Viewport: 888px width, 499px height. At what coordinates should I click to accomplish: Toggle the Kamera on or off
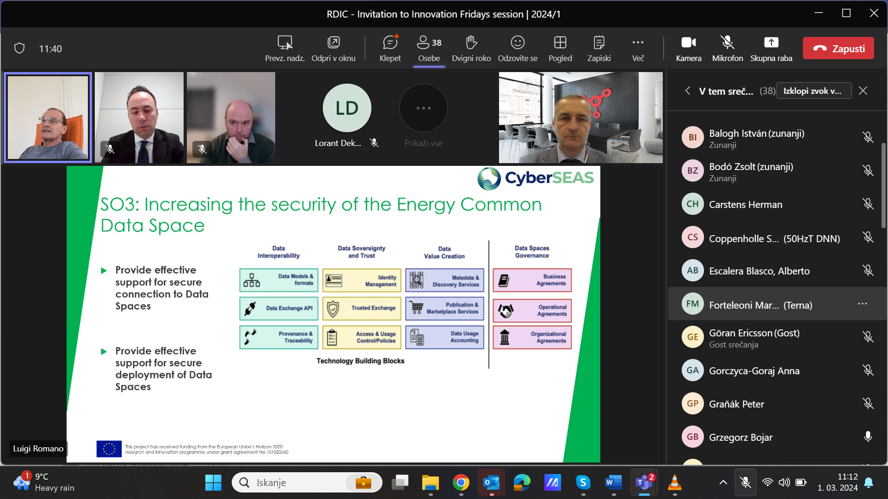click(688, 48)
